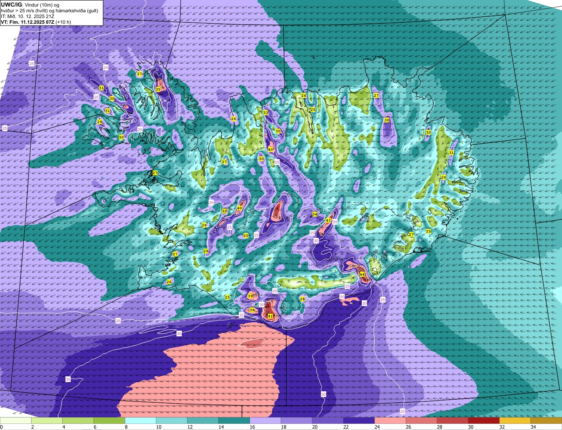Select the 16–18 m/s lavender legend swatch
Image resolution: width=562 pixels, height=430 pixels.
[x=265, y=420]
